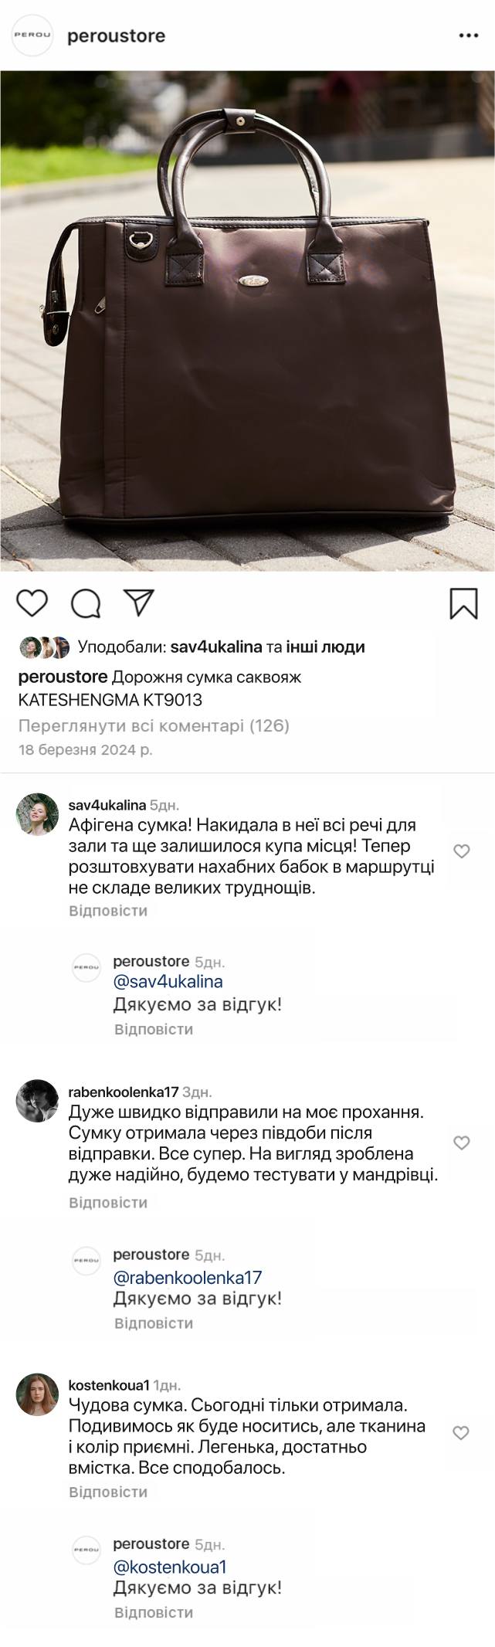
Task: Share the post via paper plane icon
Action: pos(140,603)
